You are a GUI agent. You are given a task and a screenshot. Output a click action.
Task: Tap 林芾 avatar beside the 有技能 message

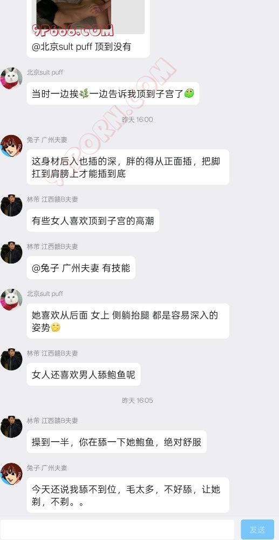click(11, 252)
